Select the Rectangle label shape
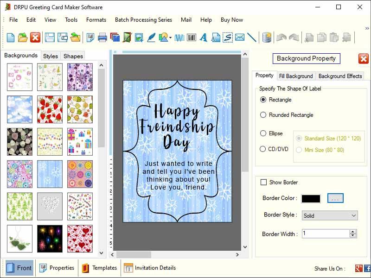Screen dimensions: 371x278 263,100
